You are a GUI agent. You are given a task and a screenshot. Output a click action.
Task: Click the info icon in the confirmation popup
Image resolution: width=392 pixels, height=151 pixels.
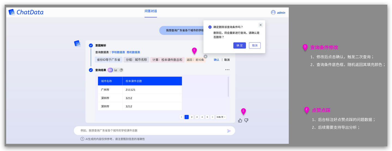210,27
